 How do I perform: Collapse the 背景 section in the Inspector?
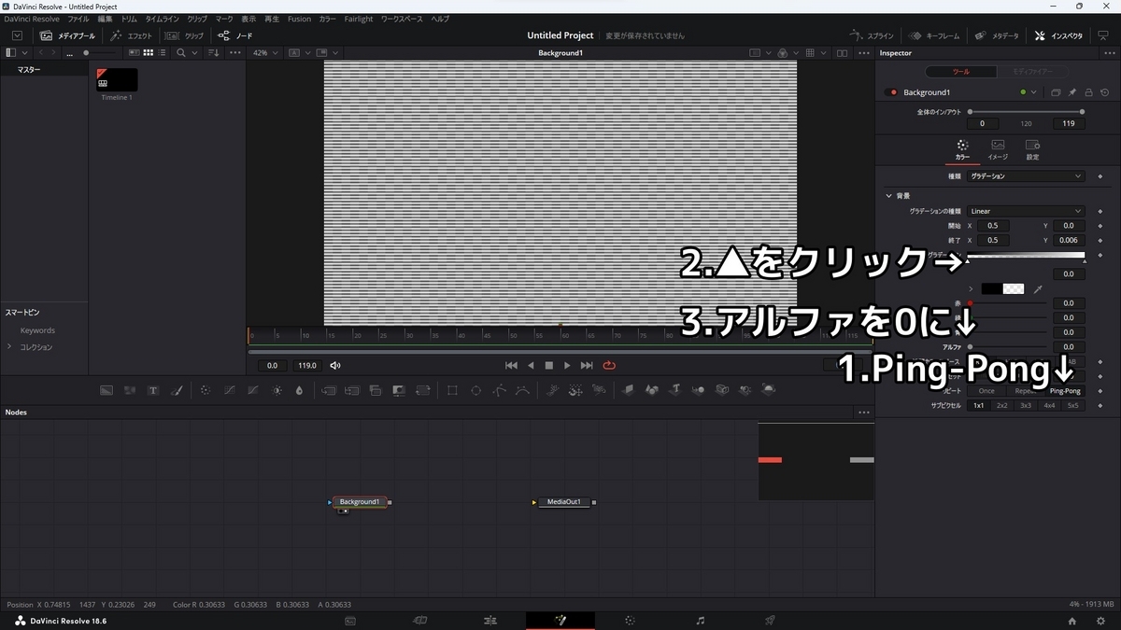[888, 195]
